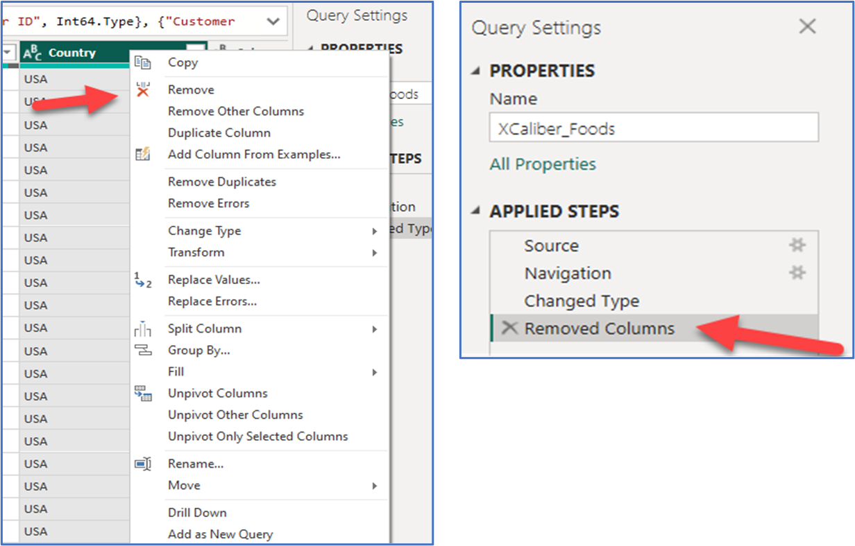
Task: Open the Navigation step settings gear
Action: coord(797,273)
